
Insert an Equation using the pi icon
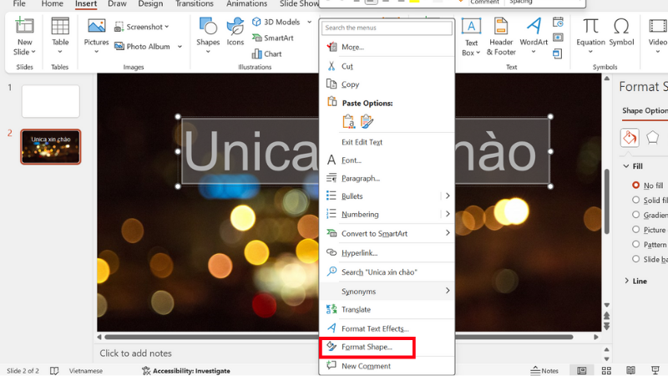click(590, 29)
